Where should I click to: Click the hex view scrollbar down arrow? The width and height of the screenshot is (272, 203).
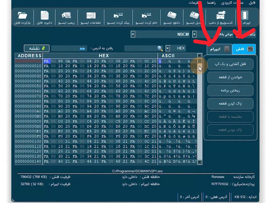pos(199,162)
